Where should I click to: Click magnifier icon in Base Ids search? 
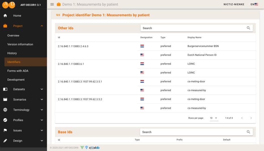click(x=248, y=132)
